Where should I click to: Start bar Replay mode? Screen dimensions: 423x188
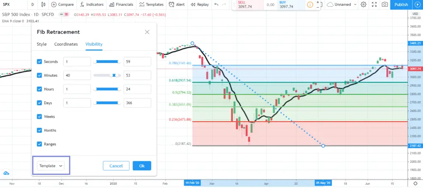(200, 4)
